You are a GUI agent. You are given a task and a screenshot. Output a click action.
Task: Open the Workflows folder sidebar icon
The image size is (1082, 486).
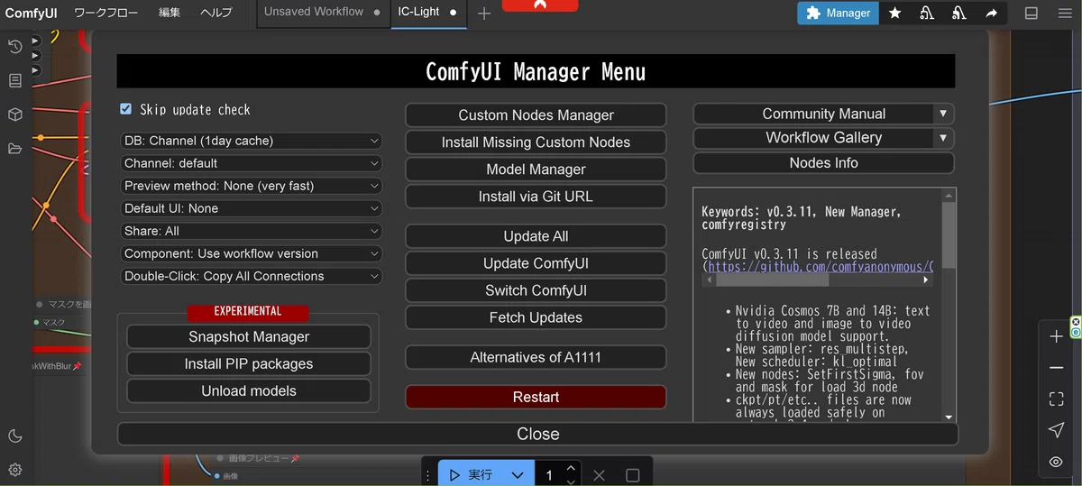tap(14, 149)
